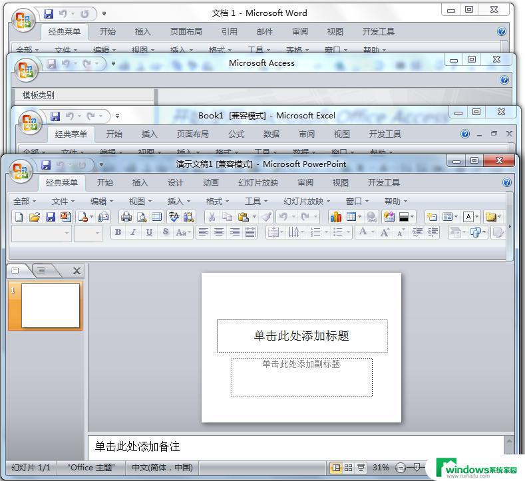The width and height of the screenshot is (525, 481).
Task: Click the zoom out minus button
Action: pos(401,468)
